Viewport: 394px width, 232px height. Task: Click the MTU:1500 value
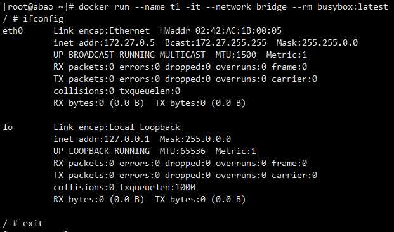click(x=235, y=55)
